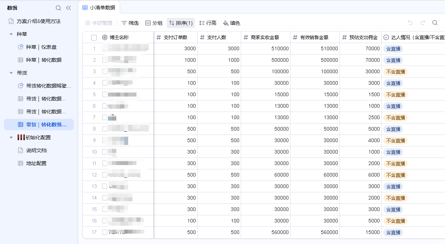
Task: Open 种草｜仪表盘 in the sidebar
Action: click(41, 47)
